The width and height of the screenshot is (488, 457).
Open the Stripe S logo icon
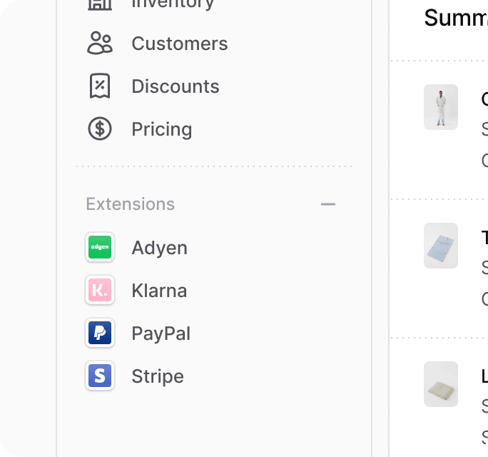tap(100, 376)
